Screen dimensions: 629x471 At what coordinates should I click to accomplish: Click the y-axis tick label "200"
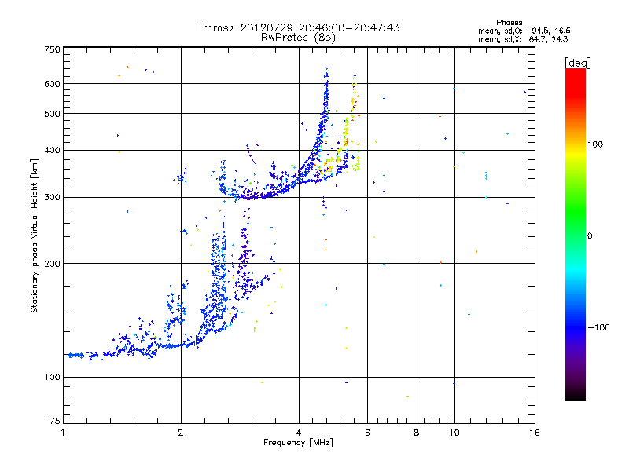[x=52, y=264]
